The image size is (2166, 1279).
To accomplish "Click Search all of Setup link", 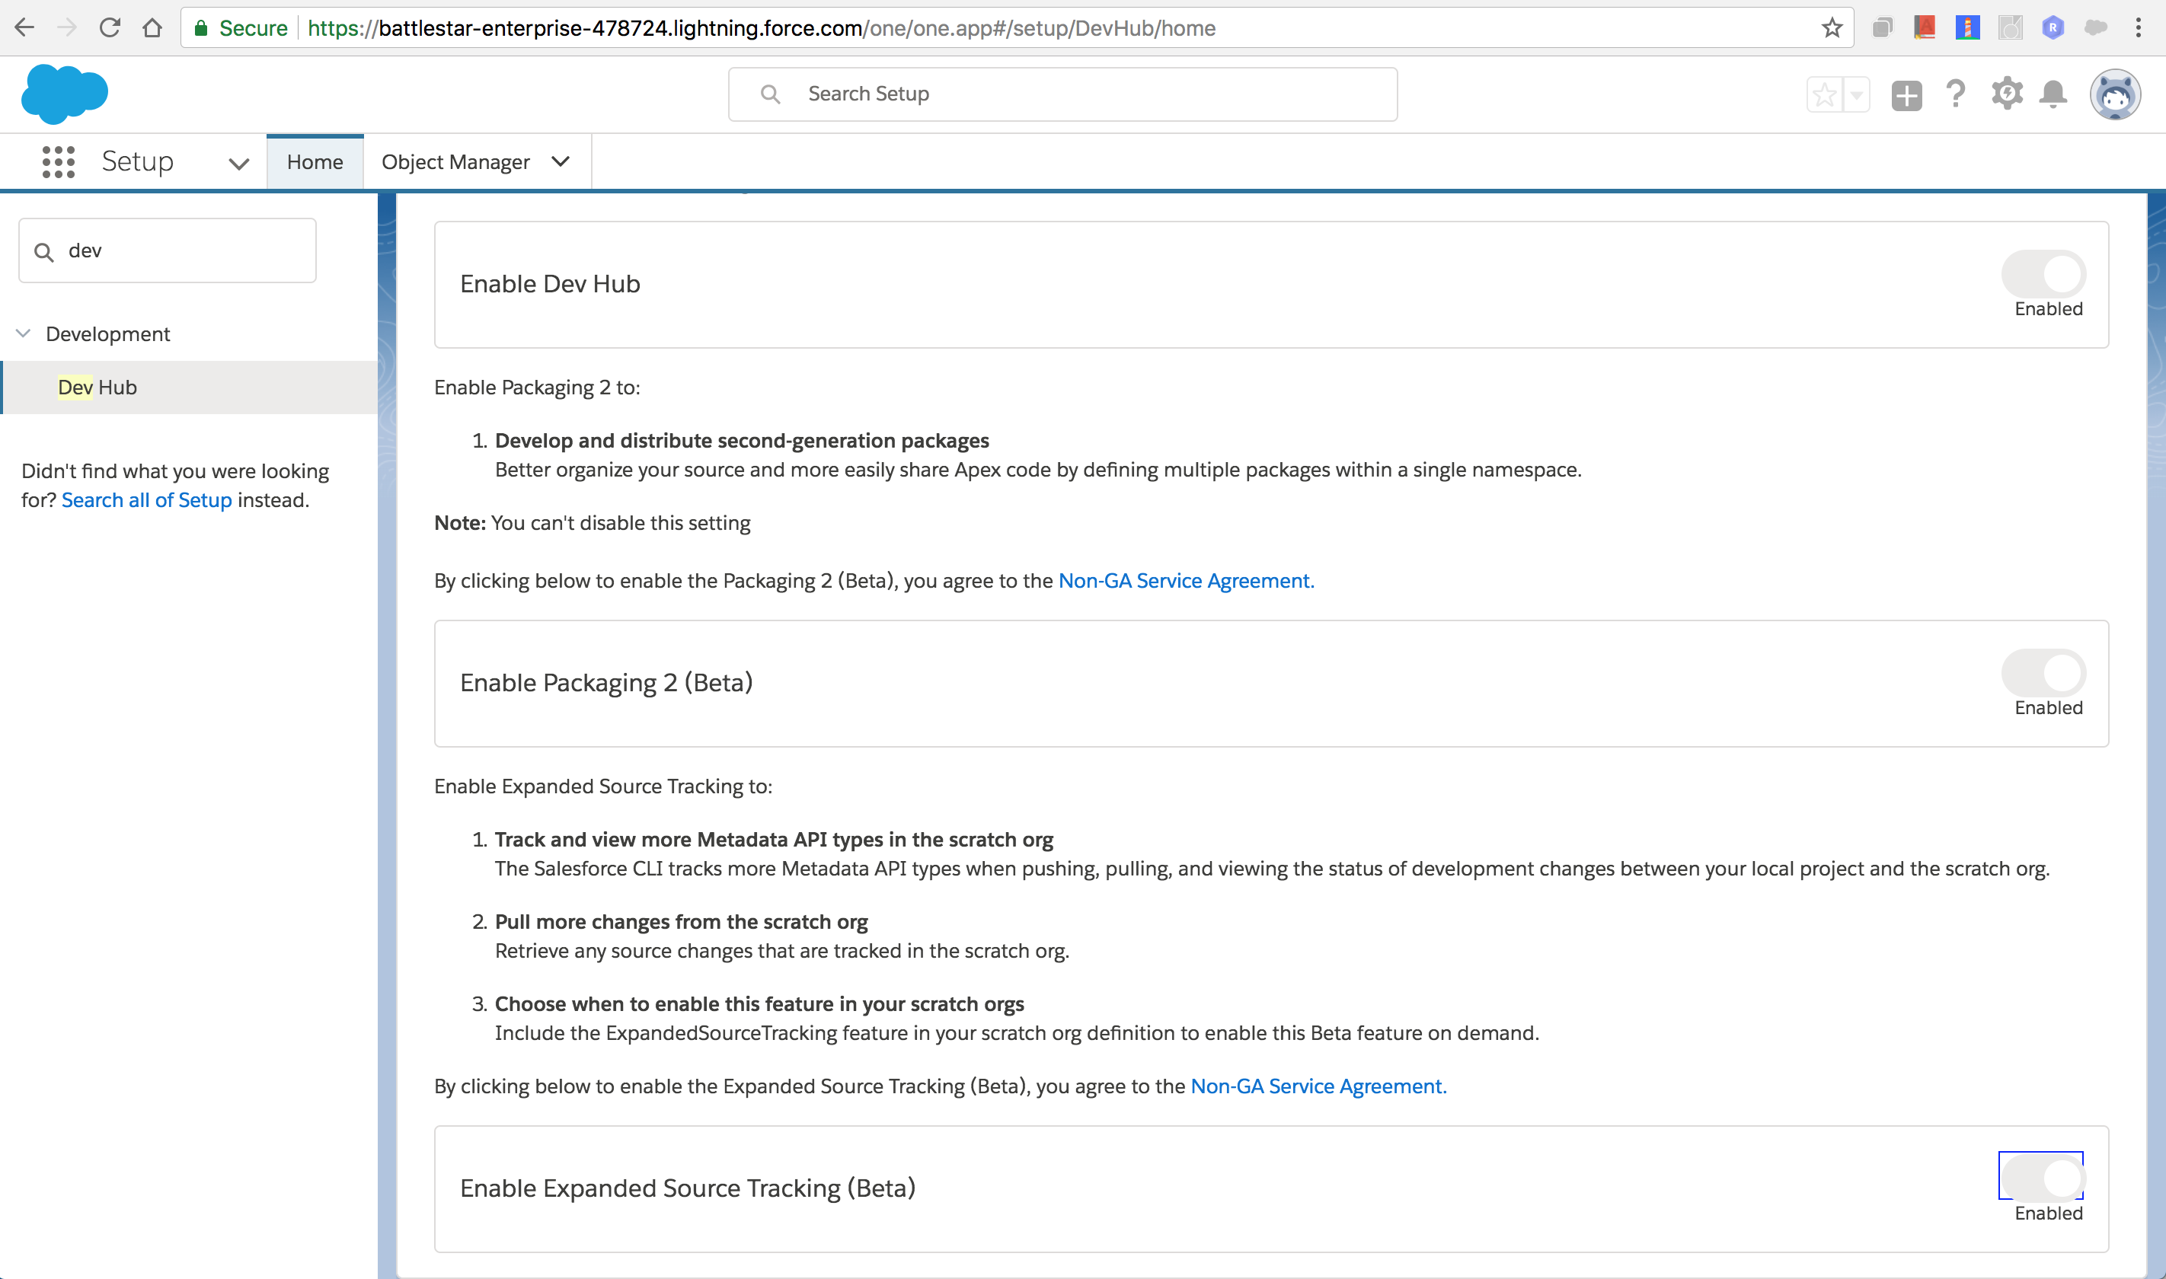I will click(146, 500).
